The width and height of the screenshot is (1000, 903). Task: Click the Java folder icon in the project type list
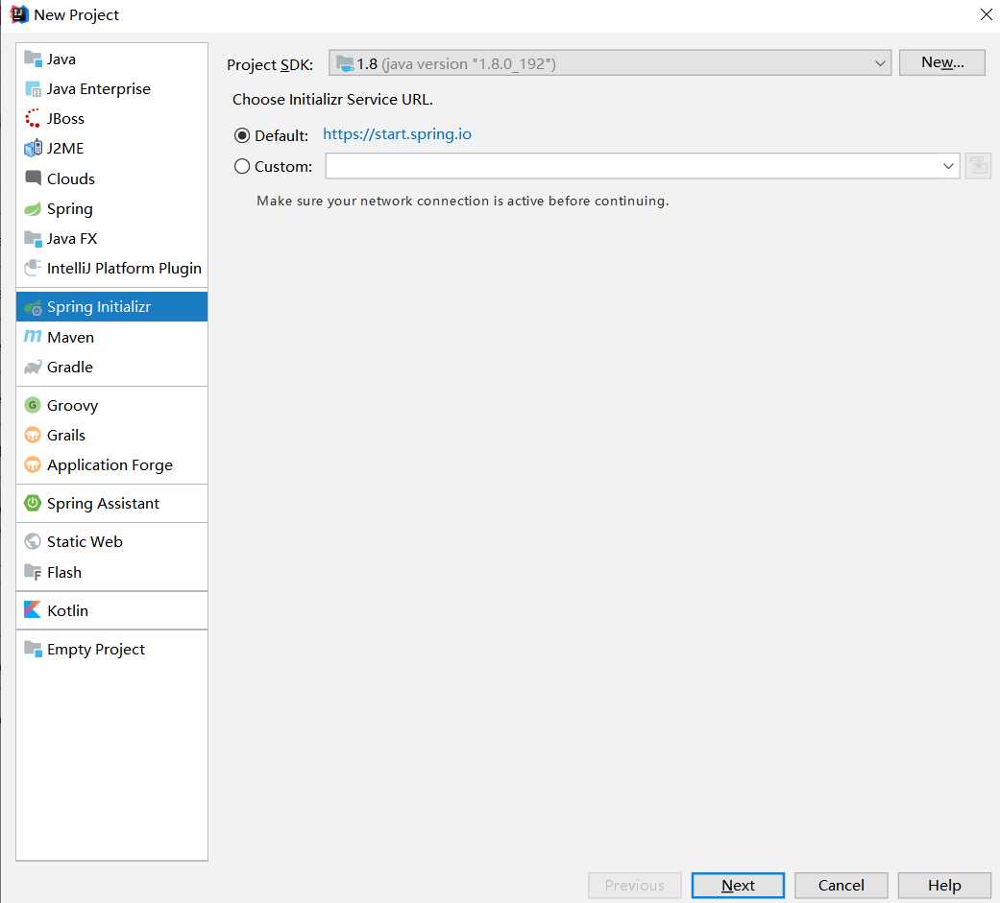coord(33,59)
